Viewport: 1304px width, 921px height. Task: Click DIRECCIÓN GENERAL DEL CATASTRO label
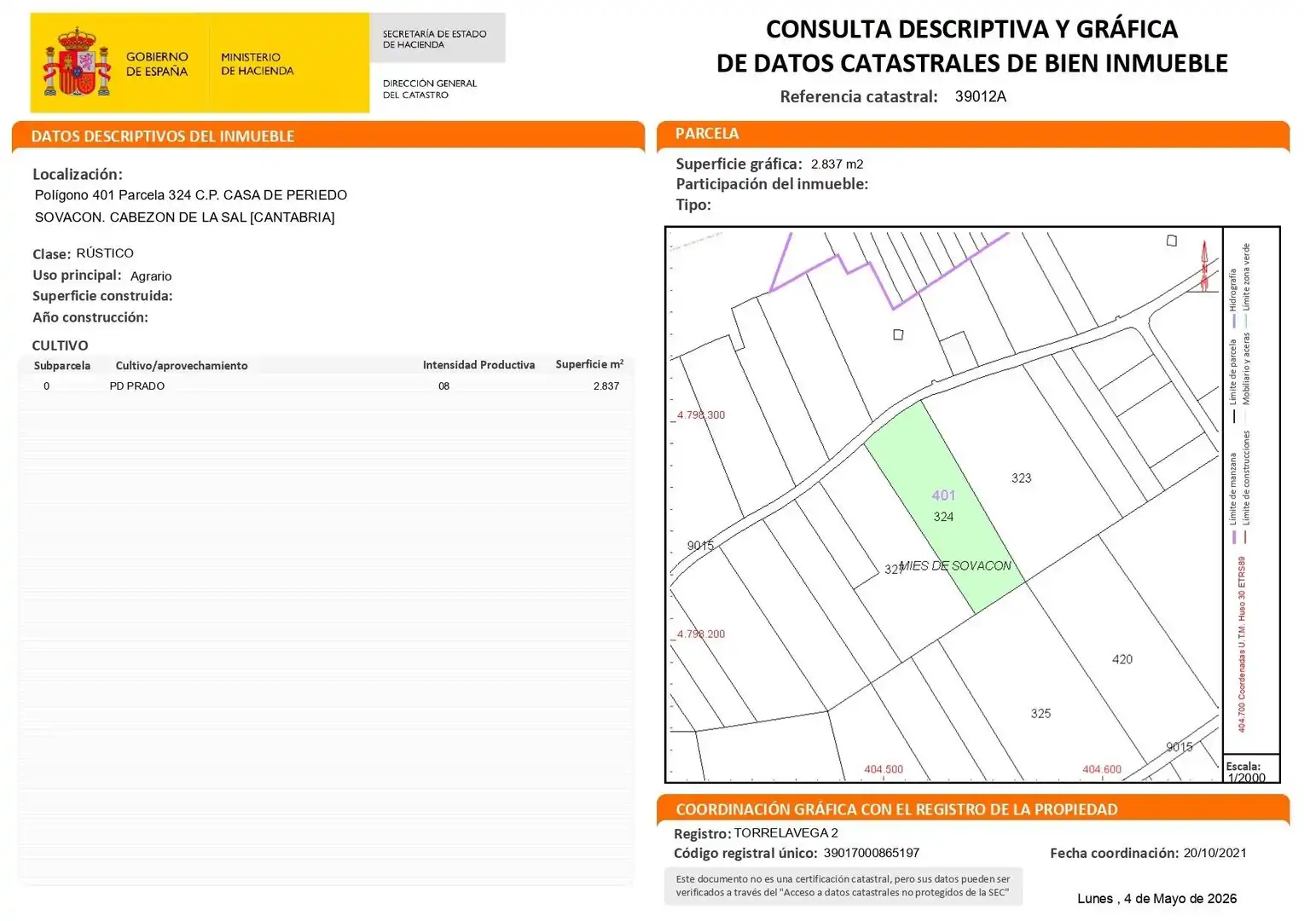(x=430, y=89)
